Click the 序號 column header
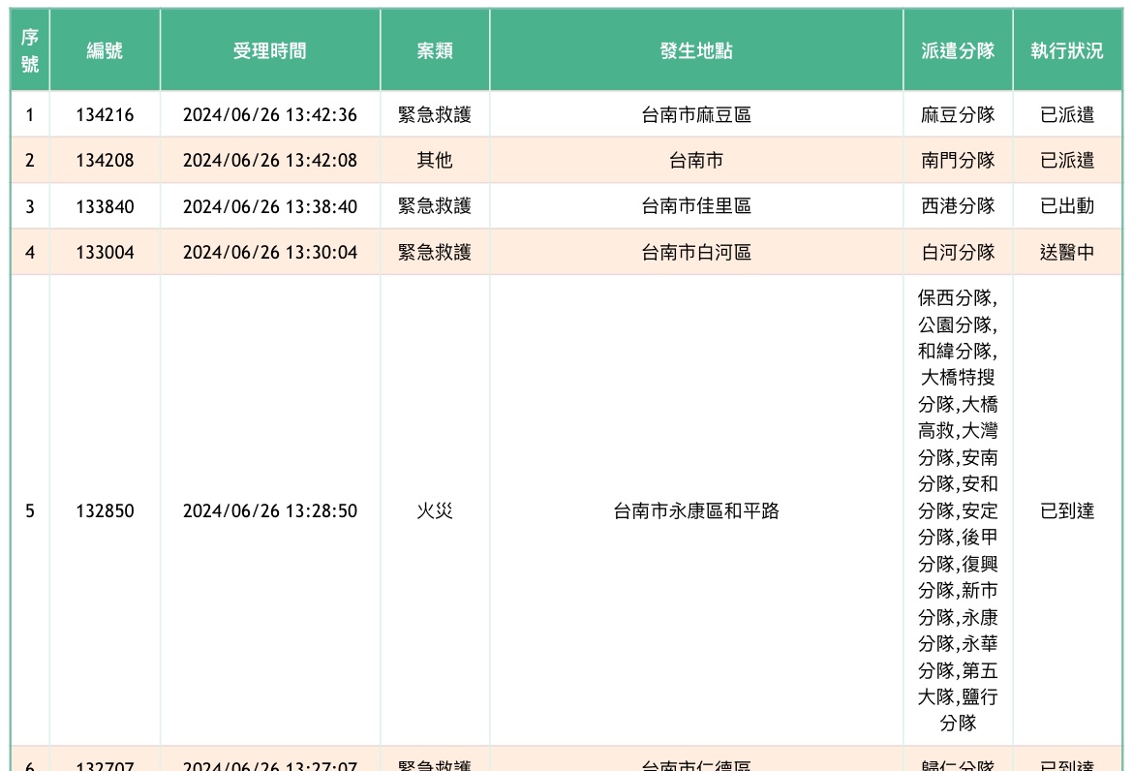Screen dimensions: 1133x771 point(30,50)
